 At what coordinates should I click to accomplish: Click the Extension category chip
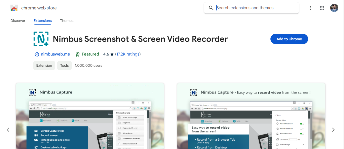coord(44,65)
